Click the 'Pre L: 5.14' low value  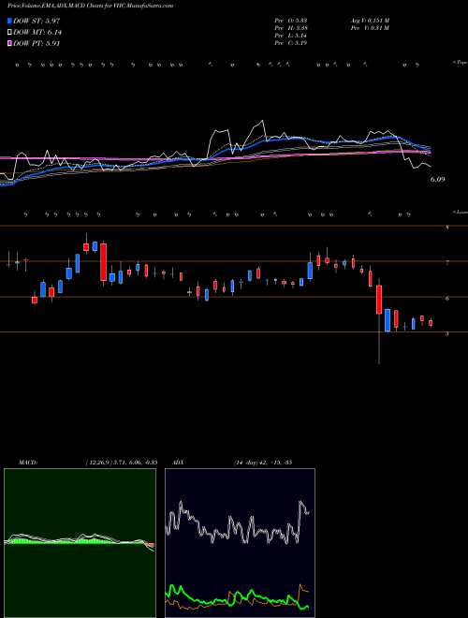point(291,36)
